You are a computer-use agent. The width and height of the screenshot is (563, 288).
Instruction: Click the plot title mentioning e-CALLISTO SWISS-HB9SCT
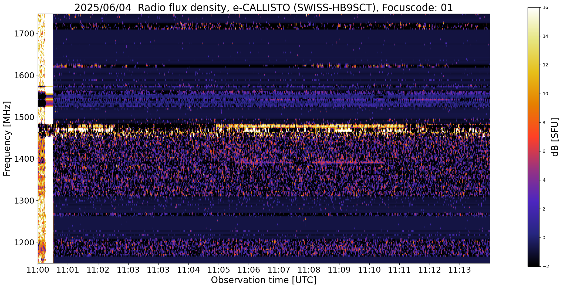click(x=264, y=8)
